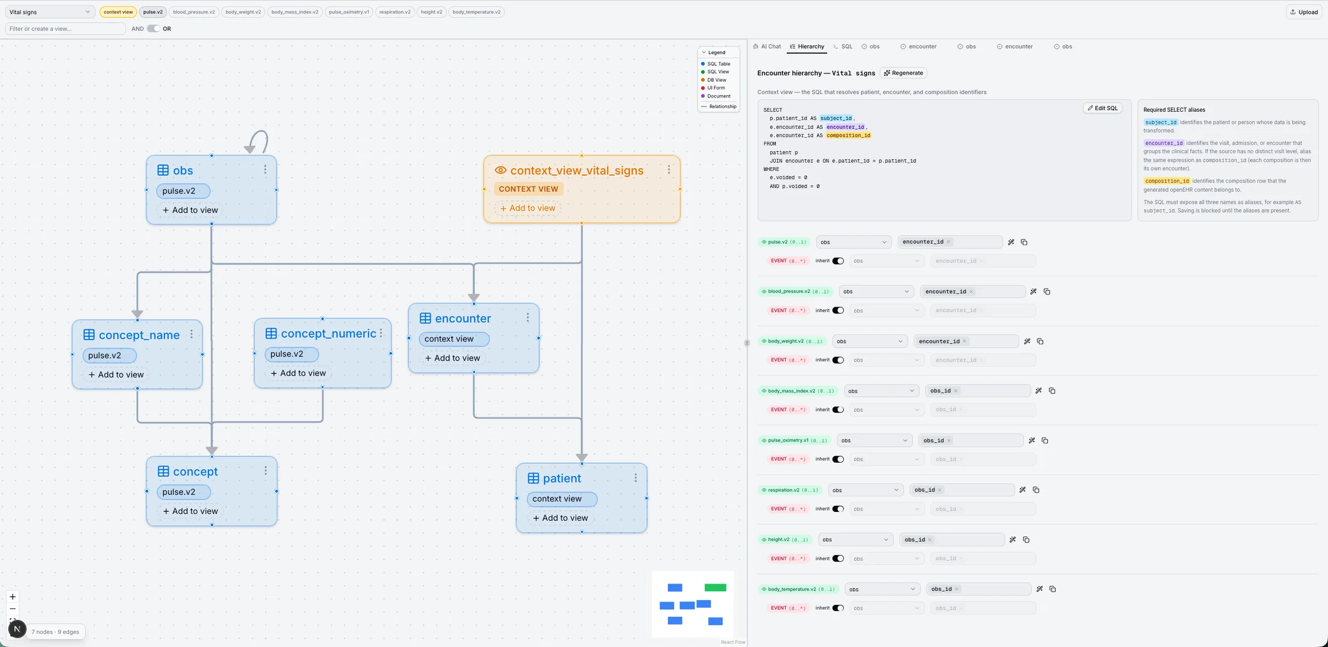Screen dimensions: 1328x647
Task: Open the concept_name node options menu
Action: pos(191,334)
